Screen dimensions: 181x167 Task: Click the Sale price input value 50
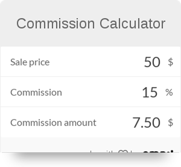point(152,62)
